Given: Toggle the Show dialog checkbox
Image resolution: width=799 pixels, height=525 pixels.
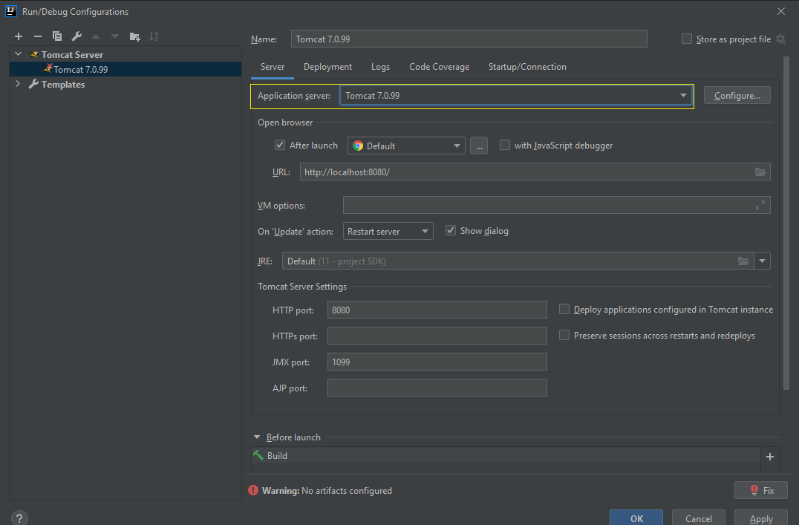Looking at the screenshot, I should tap(450, 231).
